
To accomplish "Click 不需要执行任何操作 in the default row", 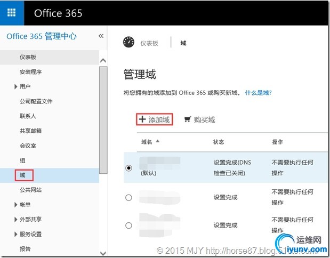I will [293, 168].
